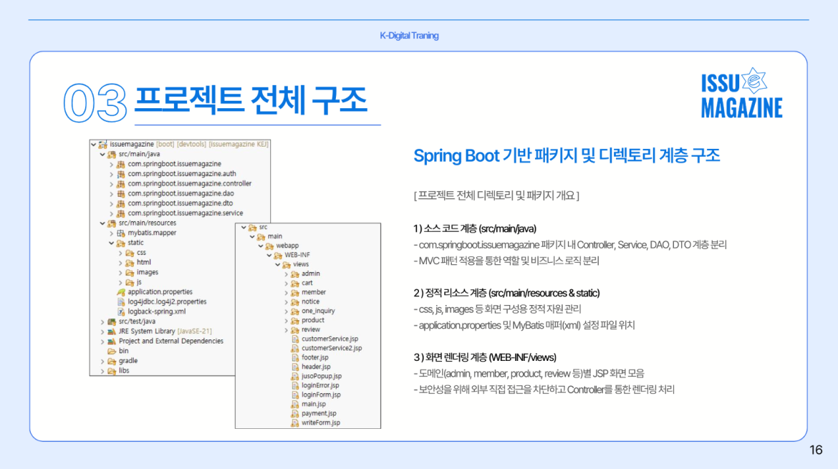The width and height of the screenshot is (838, 469).
Task: Click the '3) 화면 렌더링 계층 (WEB-INF/views)' heading
Action: point(485,357)
